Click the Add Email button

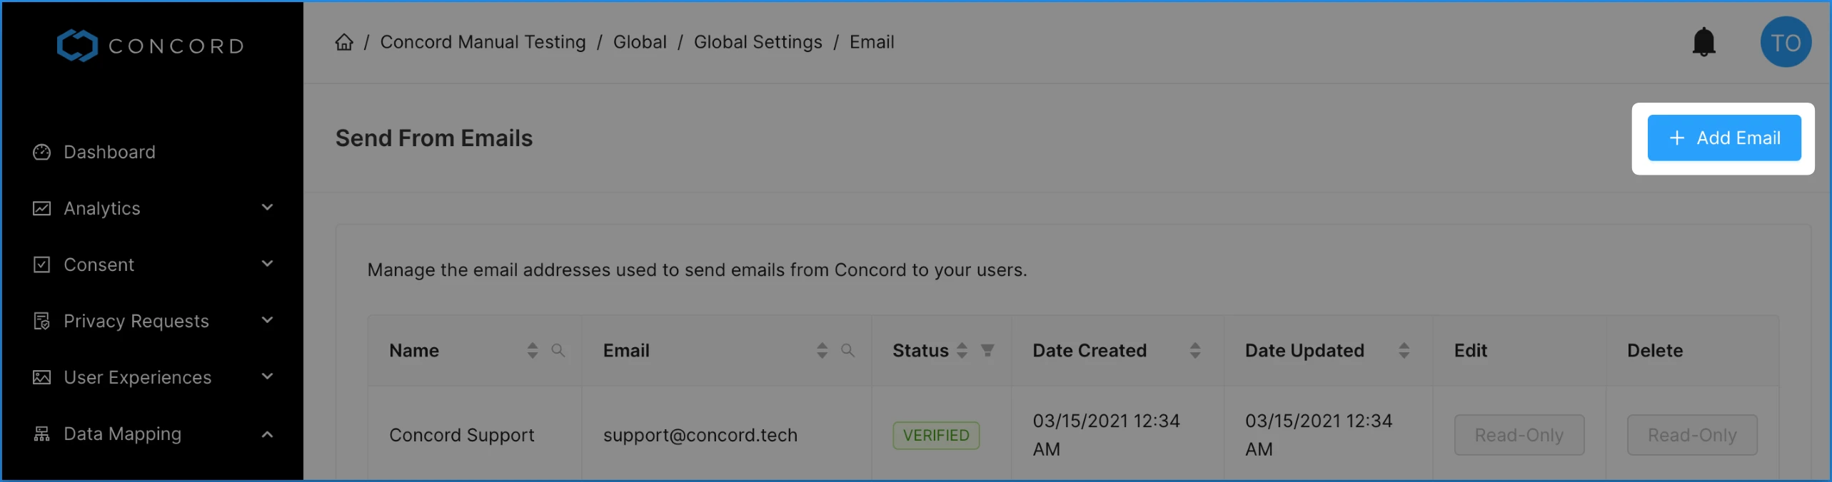point(1723,138)
